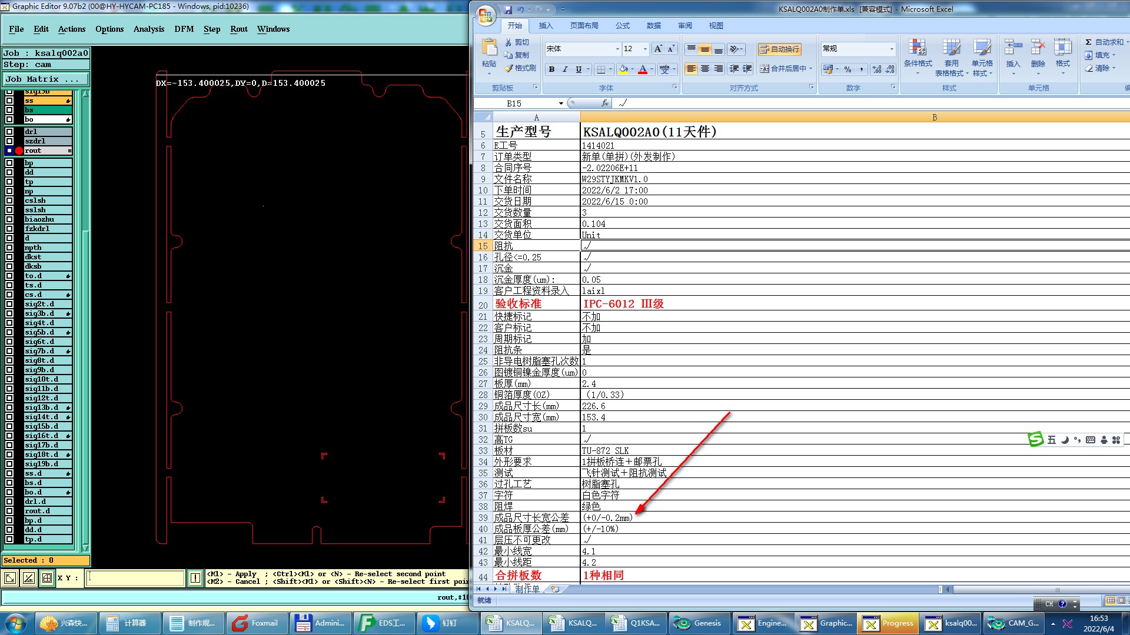Switch to the 页面布局 ribbon tab

click(x=584, y=25)
